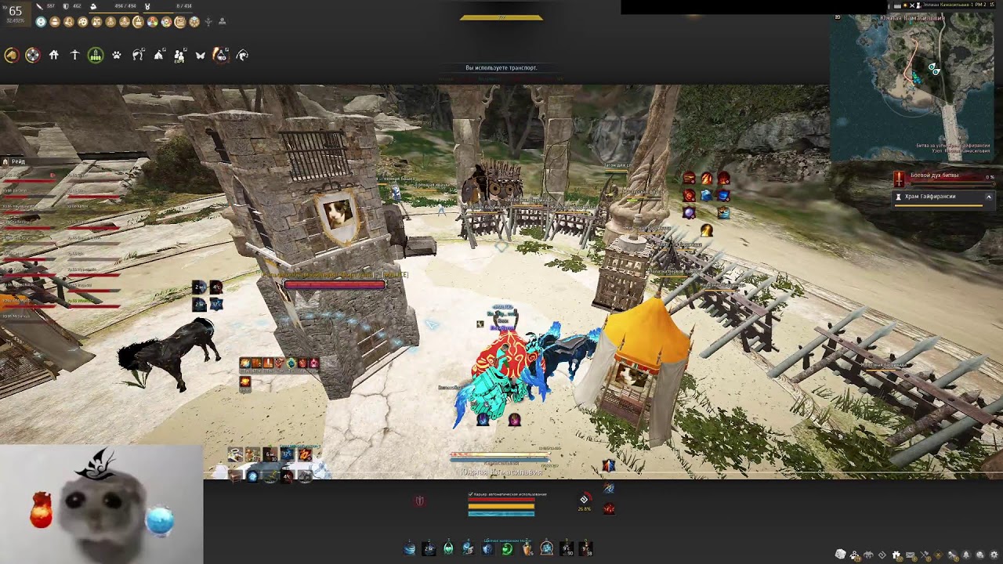Click the 8 / 434 counter
Screen dimensions: 1003x564
tap(184, 6)
